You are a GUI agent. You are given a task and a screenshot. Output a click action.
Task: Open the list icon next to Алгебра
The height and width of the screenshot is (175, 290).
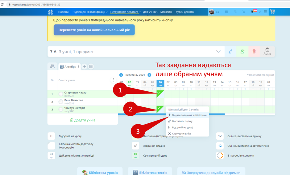[91, 66]
